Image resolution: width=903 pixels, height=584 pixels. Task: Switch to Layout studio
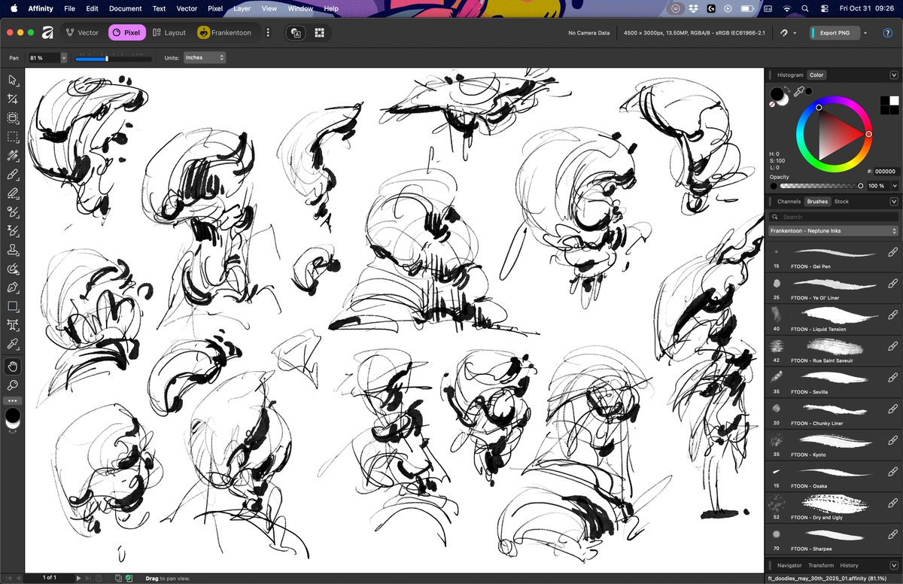click(x=169, y=32)
